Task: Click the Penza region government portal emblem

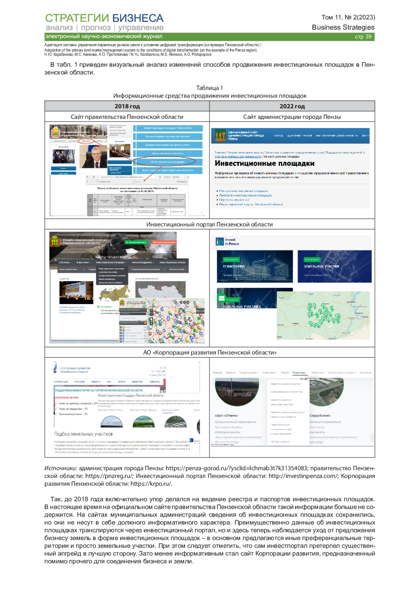Action: point(55,133)
